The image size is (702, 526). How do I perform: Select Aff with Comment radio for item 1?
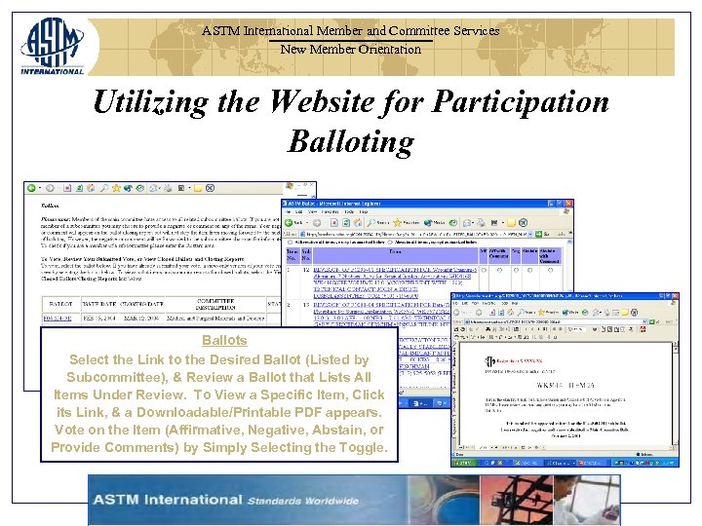click(499, 270)
